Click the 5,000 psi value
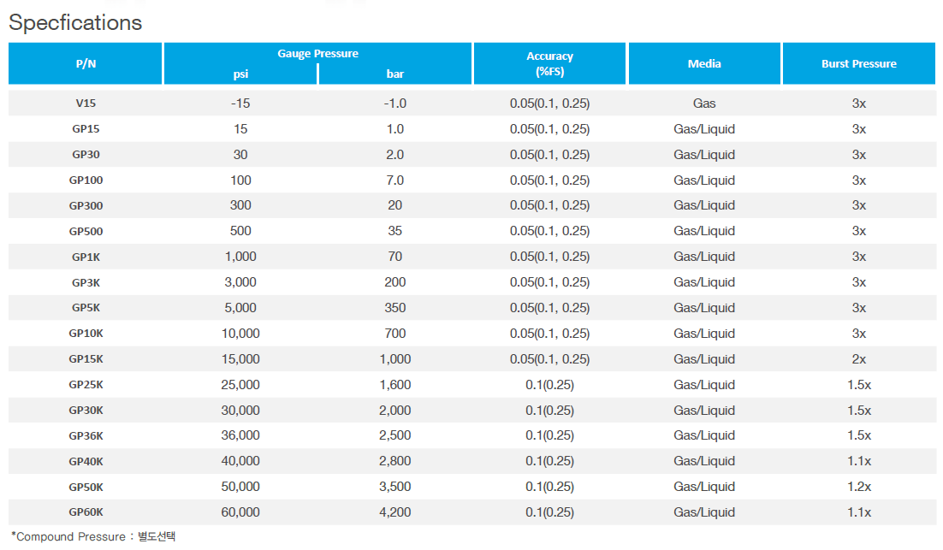943x550 pixels. click(x=240, y=308)
